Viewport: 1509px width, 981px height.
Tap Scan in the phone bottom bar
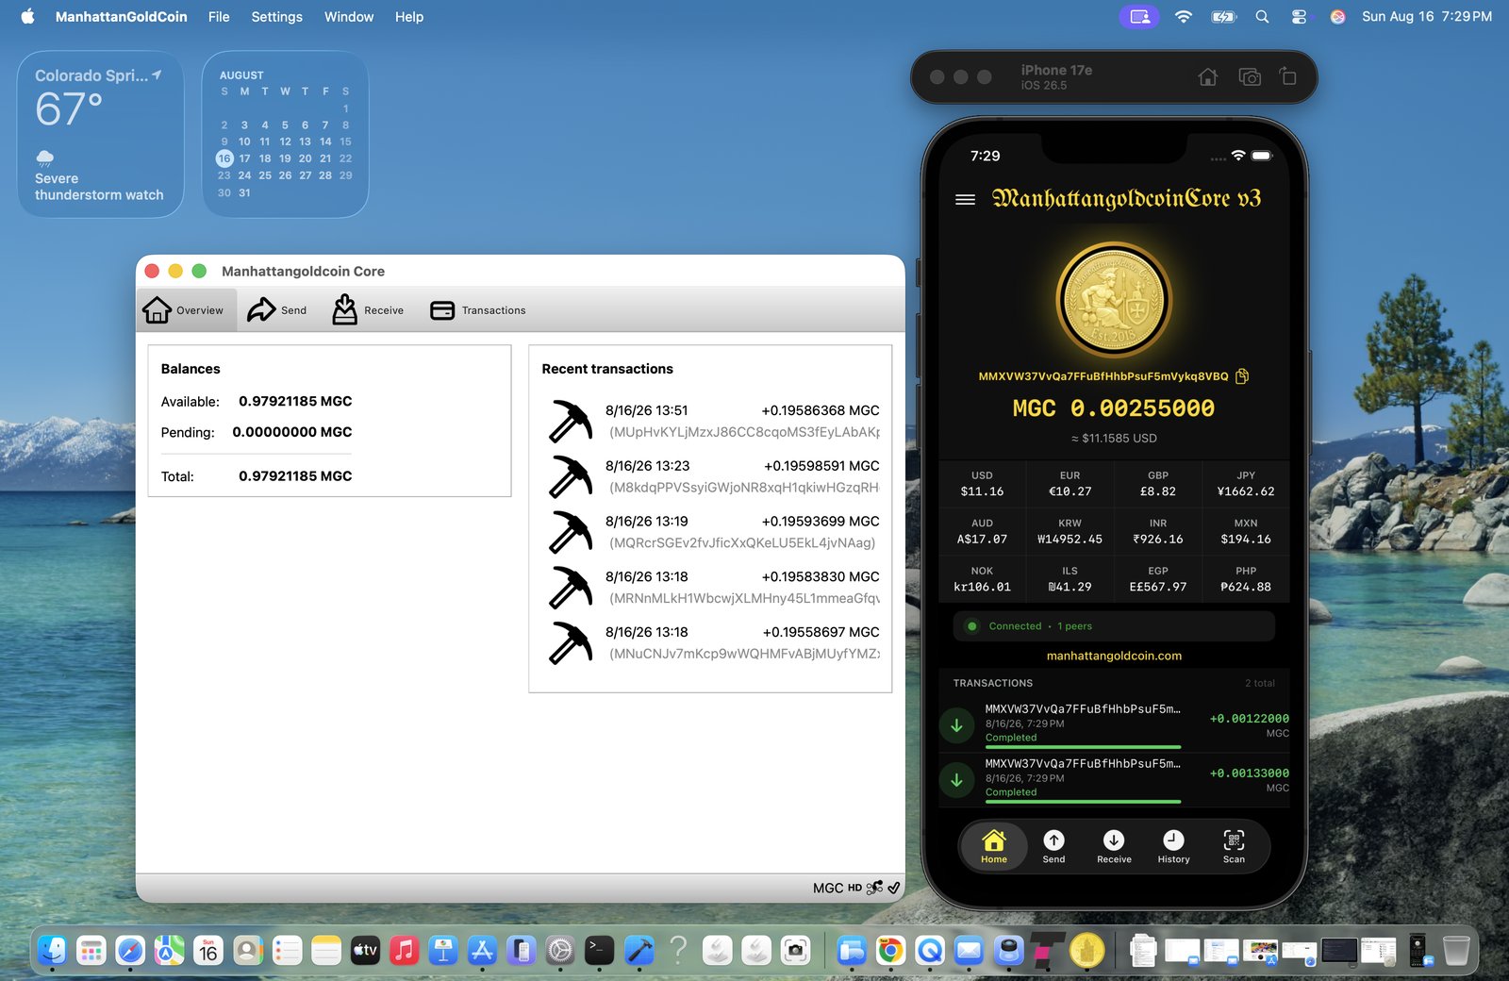[1234, 846]
